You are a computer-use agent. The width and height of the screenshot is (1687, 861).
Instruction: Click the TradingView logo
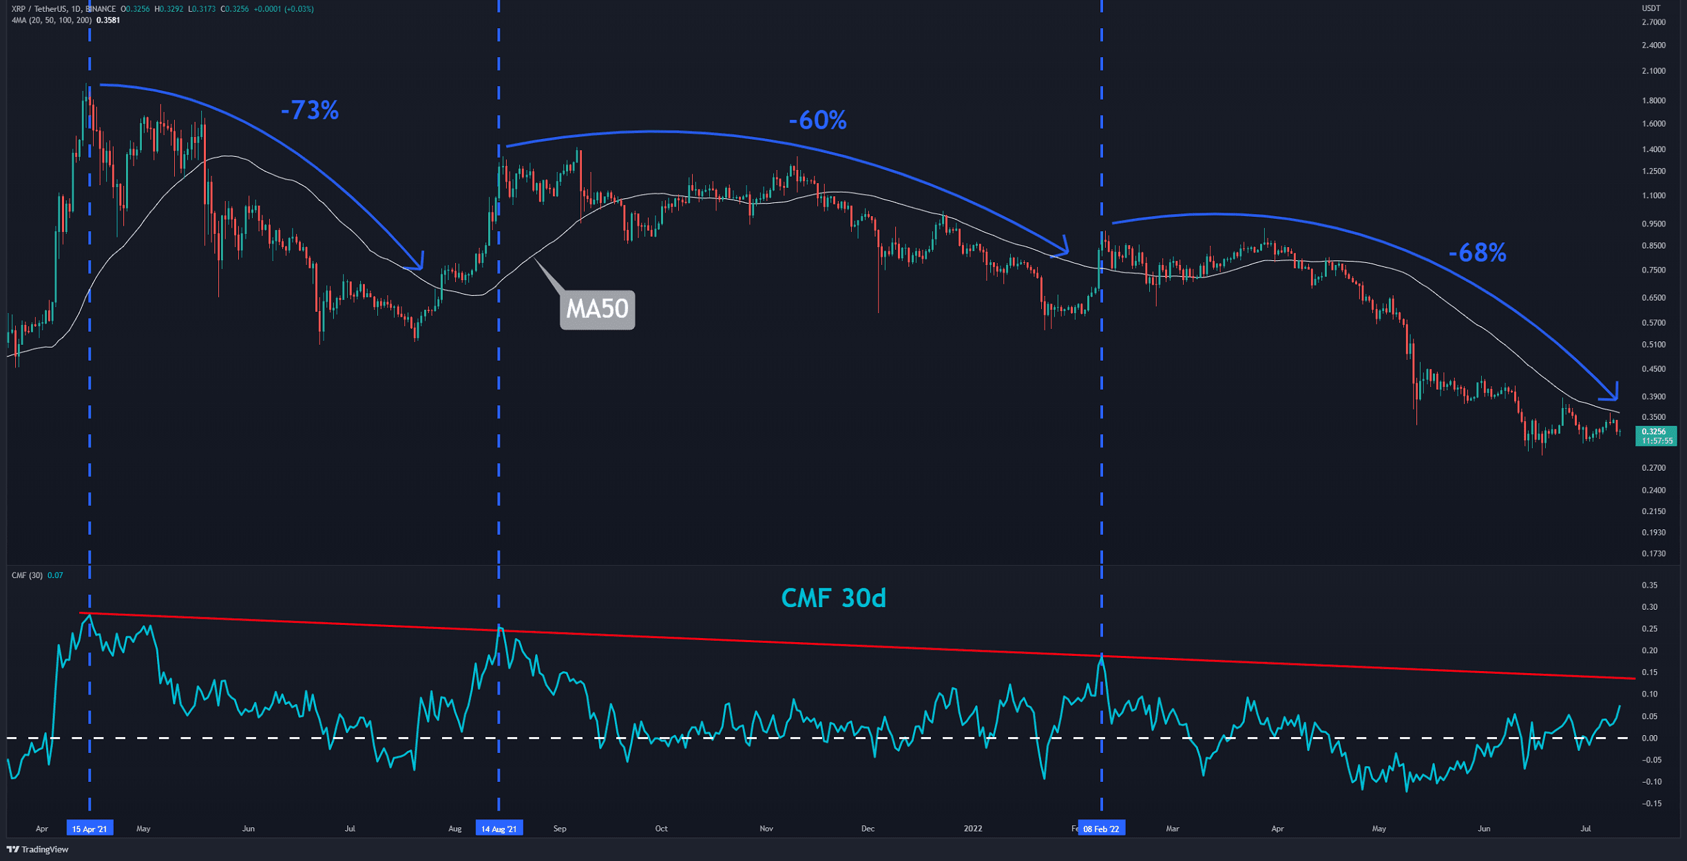point(38,849)
